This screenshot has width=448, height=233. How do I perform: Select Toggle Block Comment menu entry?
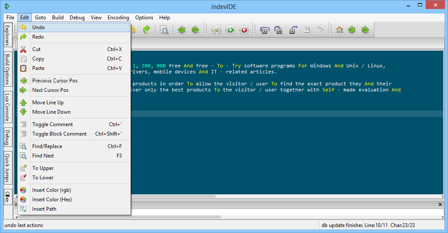click(74, 134)
